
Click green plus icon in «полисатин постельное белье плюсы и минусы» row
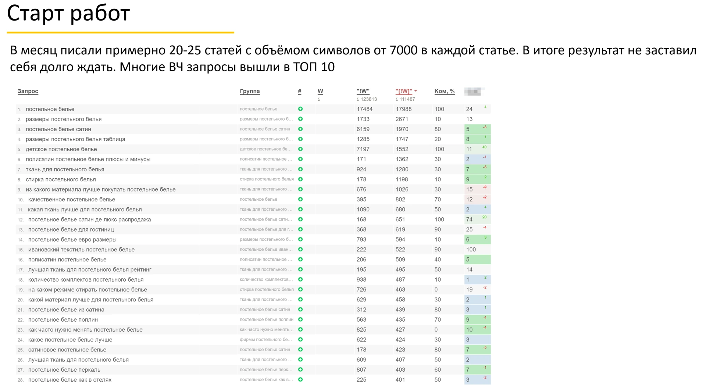tap(300, 159)
